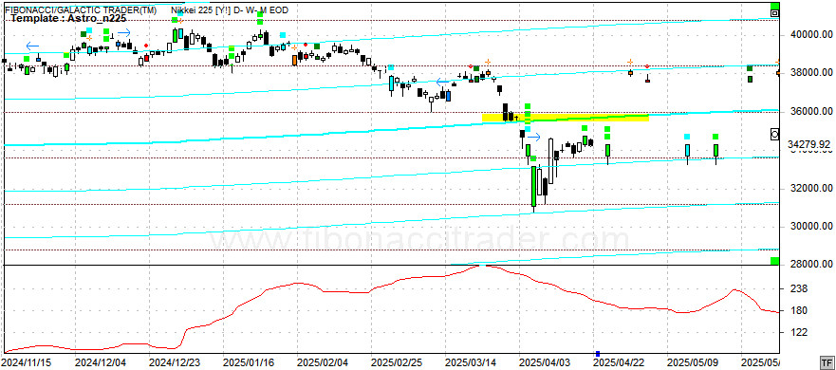This screenshot has height=370, width=836.
Task: Click the current price 34279.92
Action: coord(809,144)
